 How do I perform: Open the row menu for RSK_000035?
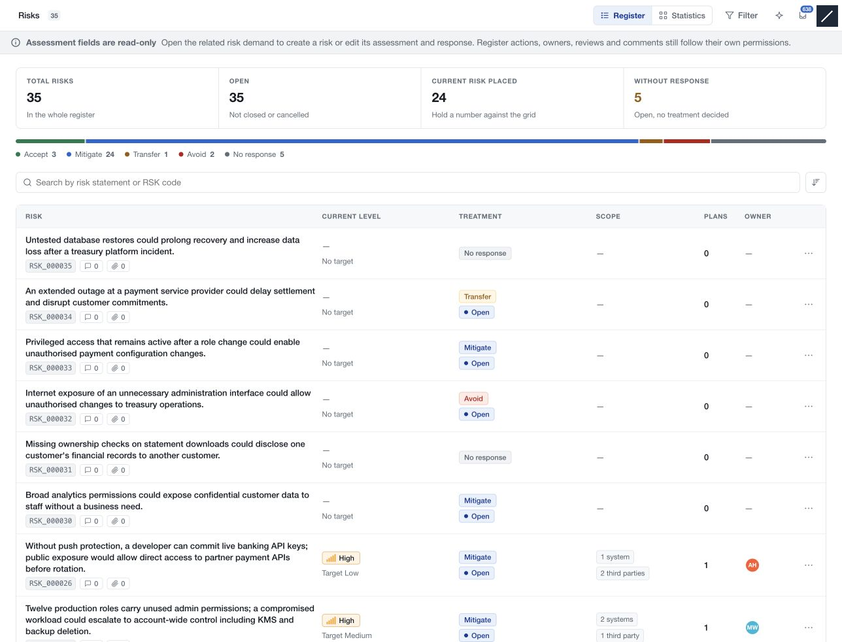[x=809, y=254]
